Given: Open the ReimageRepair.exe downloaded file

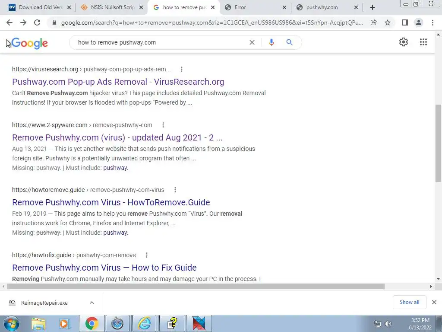Looking at the screenshot, I should pos(44,303).
